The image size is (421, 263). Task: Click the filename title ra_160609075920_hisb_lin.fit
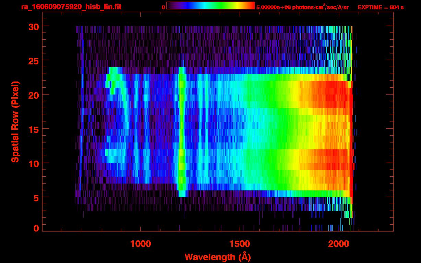(71, 7)
